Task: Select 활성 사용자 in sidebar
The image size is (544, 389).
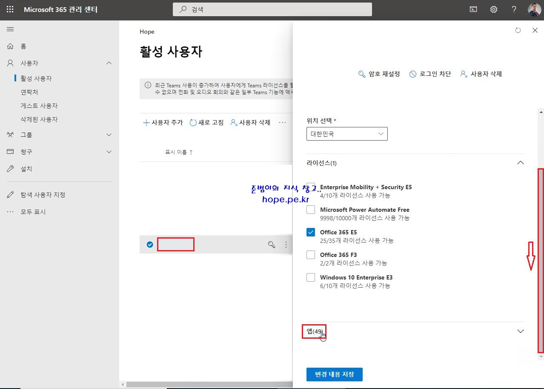Action: click(x=36, y=78)
